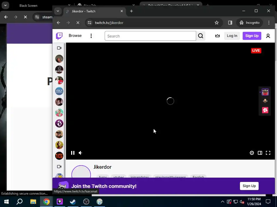This screenshot has height=207, width=277.
Task: Open the player settings gear
Action: [x=252, y=153]
